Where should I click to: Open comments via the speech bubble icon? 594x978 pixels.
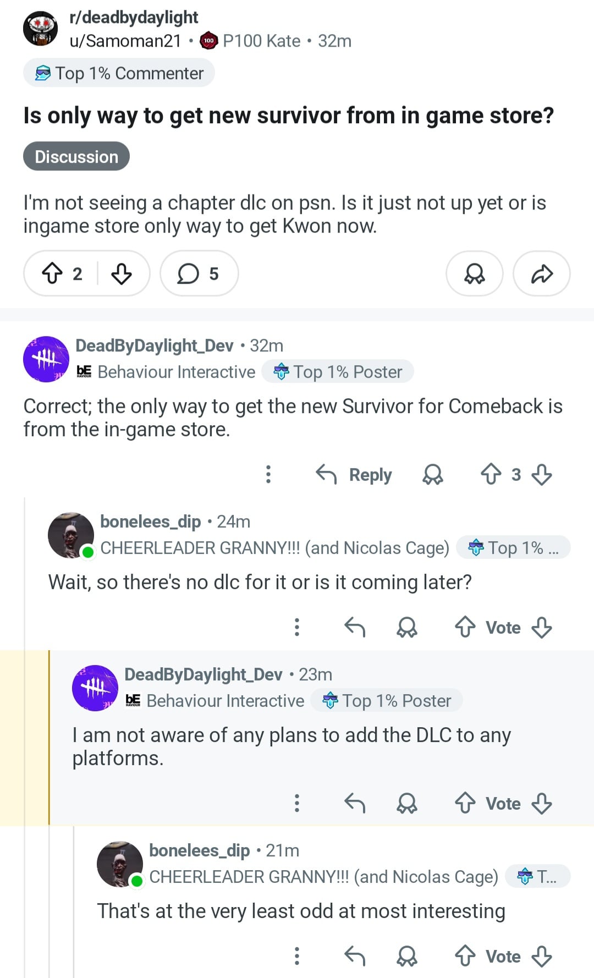(x=188, y=273)
